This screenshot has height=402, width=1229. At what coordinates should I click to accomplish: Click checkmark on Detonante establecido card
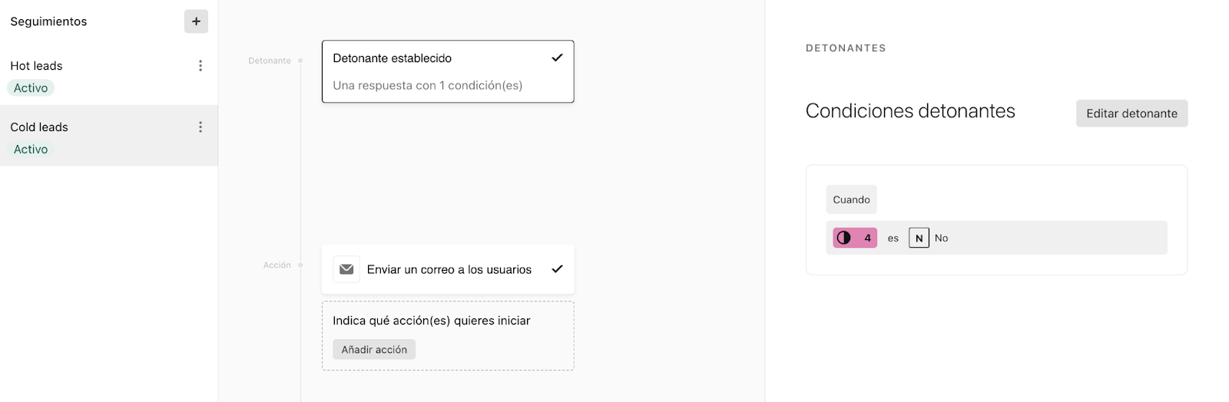click(558, 58)
